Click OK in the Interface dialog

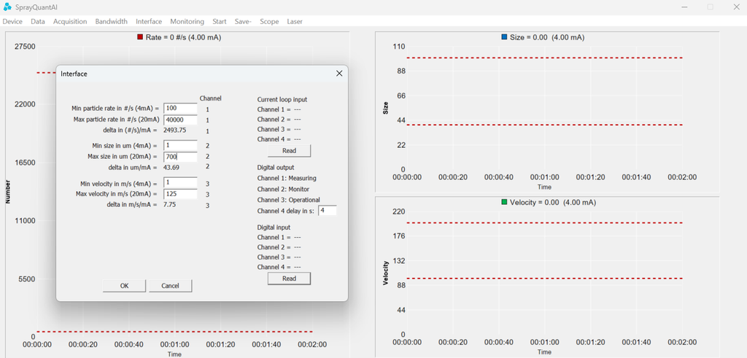124,286
